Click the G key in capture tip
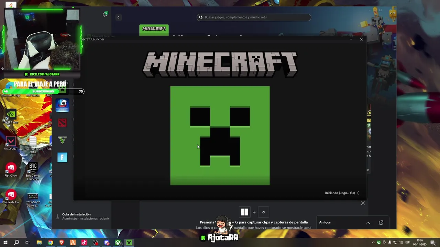Image resolution: width=440 pixels, height=247 pixels. point(264,212)
